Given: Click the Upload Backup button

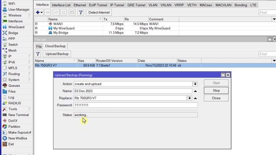Looking at the screenshot, I should (57, 54).
